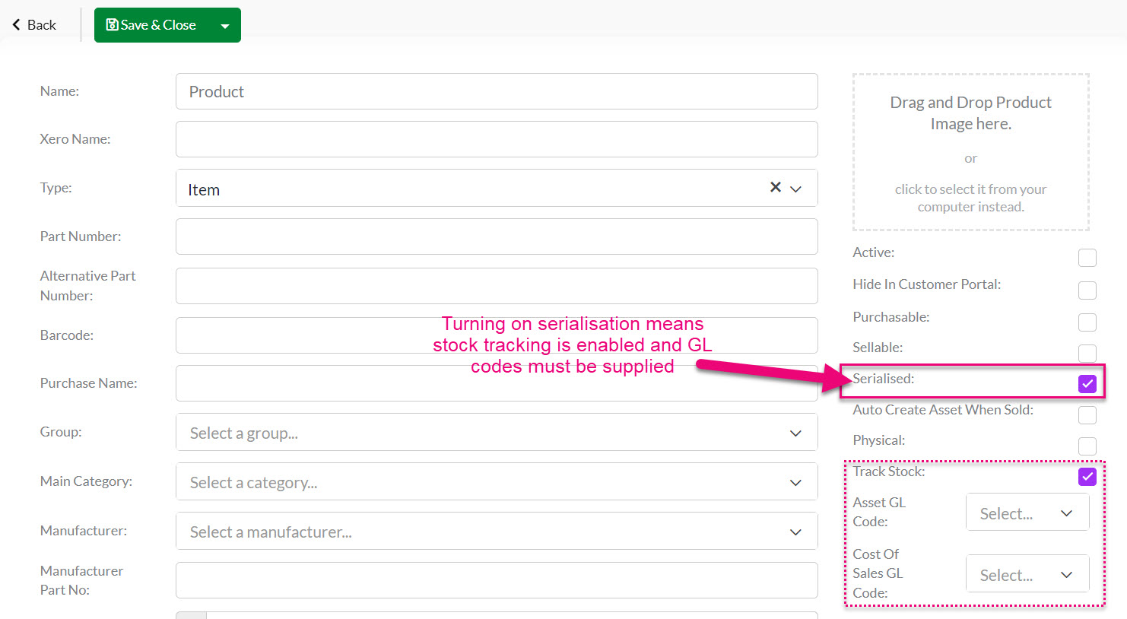Image resolution: width=1127 pixels, height=619 pixels.
Task: Open the Select a category dropdown
Action: (x=497, y=482)
